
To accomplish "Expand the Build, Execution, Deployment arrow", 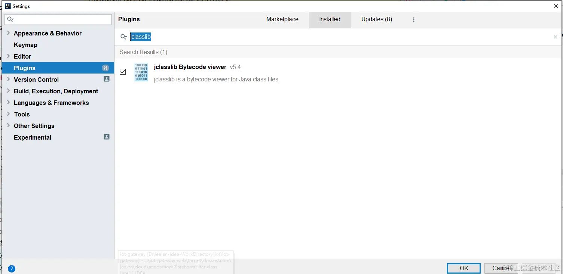I will coord(8,91).
